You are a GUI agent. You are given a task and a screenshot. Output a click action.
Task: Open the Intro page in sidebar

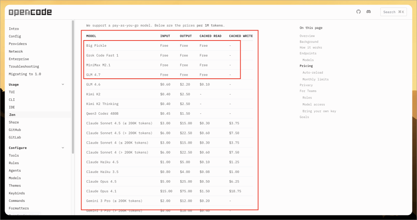(14, 29)
